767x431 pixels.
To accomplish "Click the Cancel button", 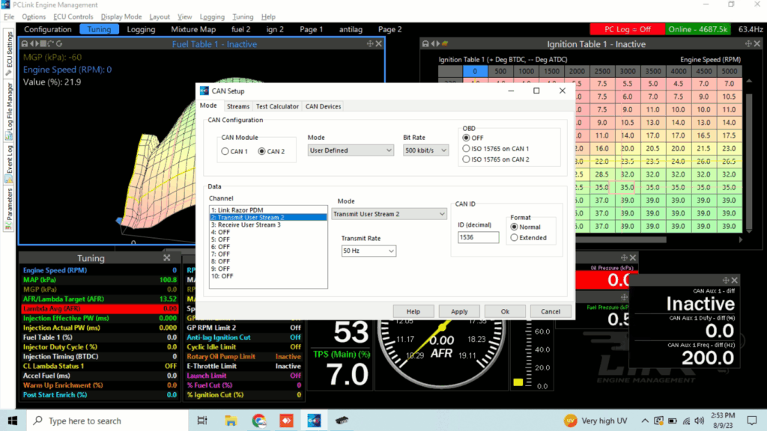I will (551, 311).
